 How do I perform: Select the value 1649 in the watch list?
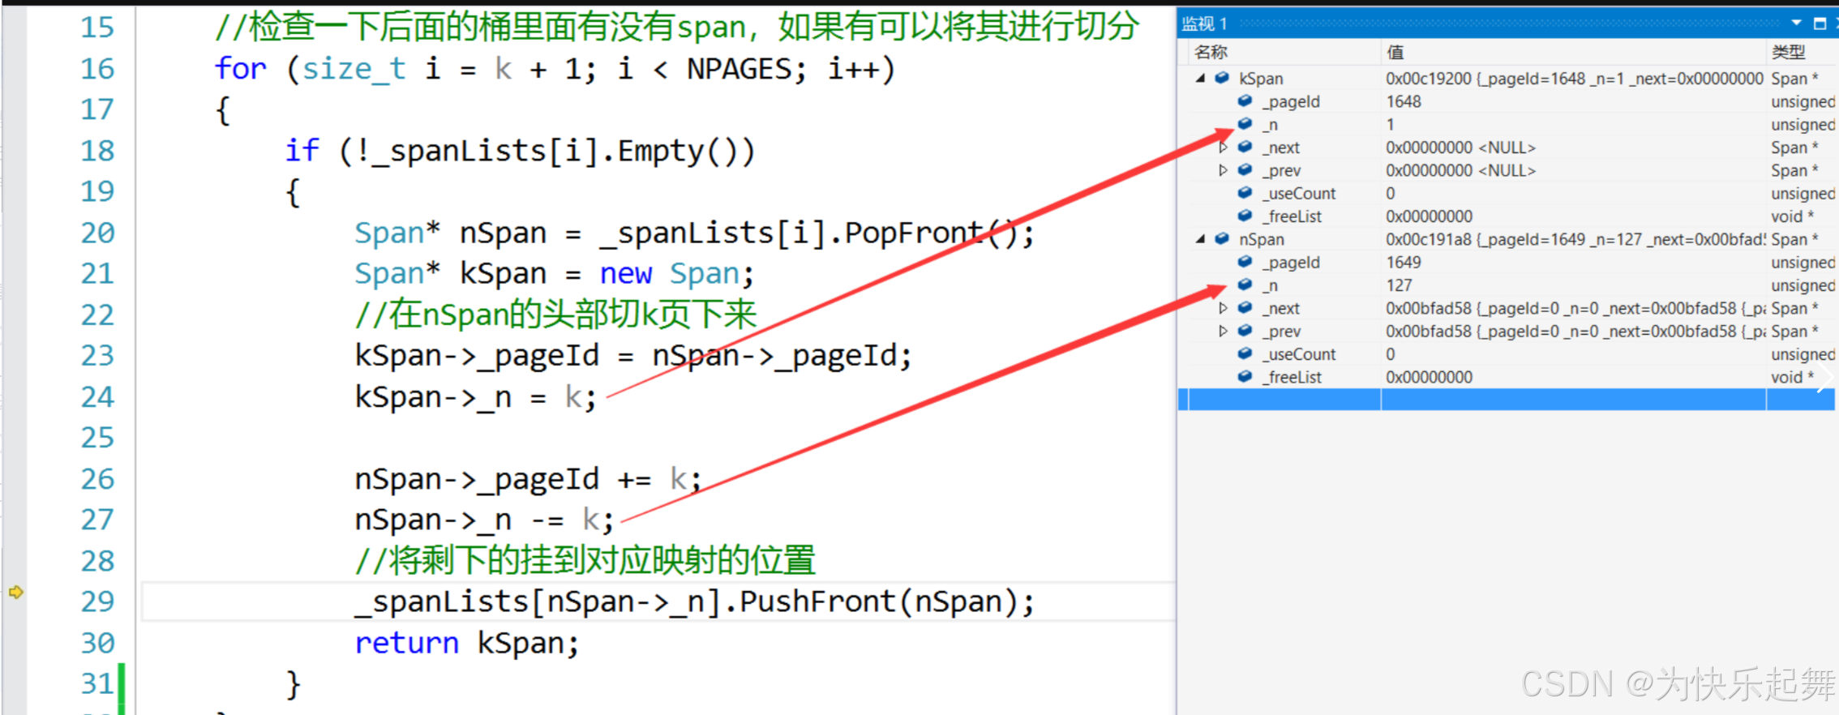1404,262
